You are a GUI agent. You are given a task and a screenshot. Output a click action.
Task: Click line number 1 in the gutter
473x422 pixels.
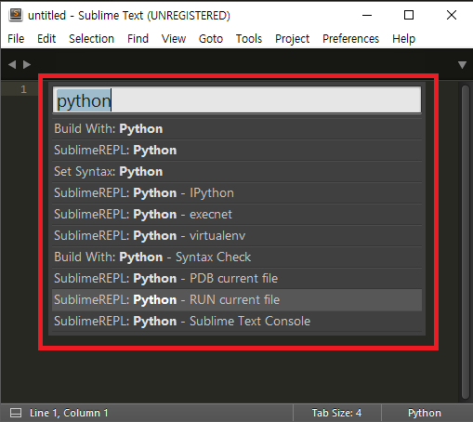pos(23,89)
